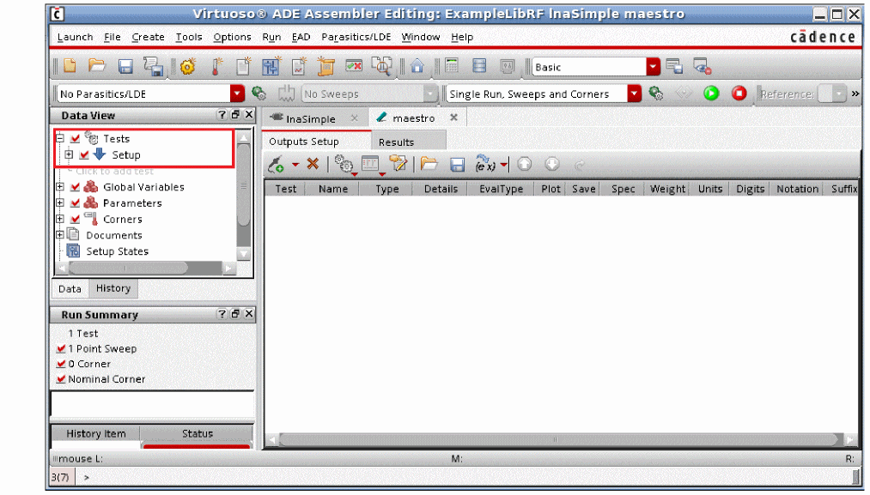Screen dimensions: 870x495
Task: Expand the Corners tree node
Action: click(60, 219)
